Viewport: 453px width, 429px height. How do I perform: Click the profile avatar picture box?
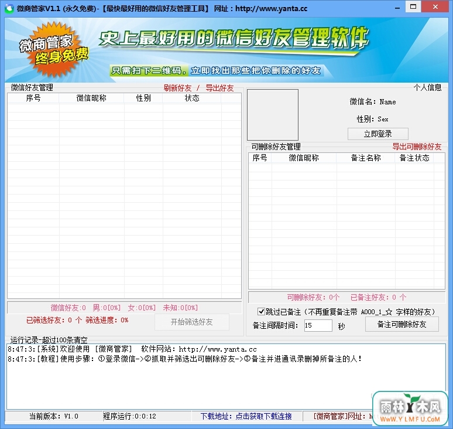coord(272,115)
